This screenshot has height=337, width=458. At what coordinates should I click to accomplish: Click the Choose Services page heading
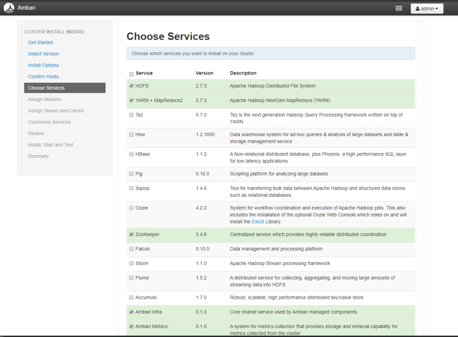pyautogui.click(x=168, y=36)
